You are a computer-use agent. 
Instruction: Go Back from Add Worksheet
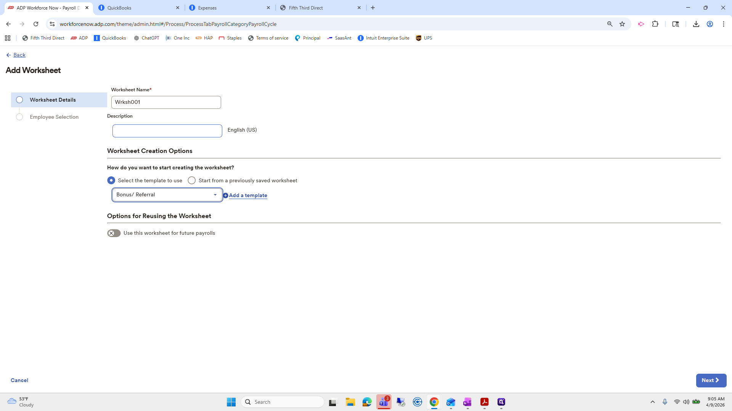click(16, 55)
